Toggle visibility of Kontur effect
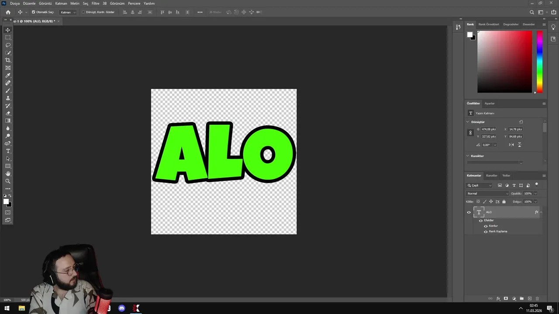 pyautogui.click(x=486, y=226)
